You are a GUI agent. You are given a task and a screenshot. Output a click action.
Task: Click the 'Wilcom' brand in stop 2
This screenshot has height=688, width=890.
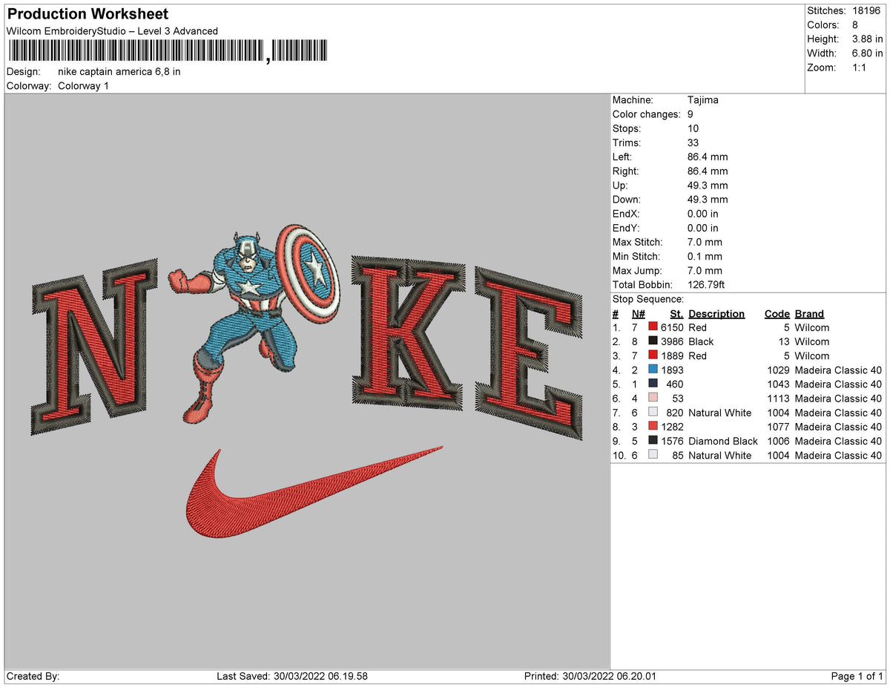pos(812,341)
